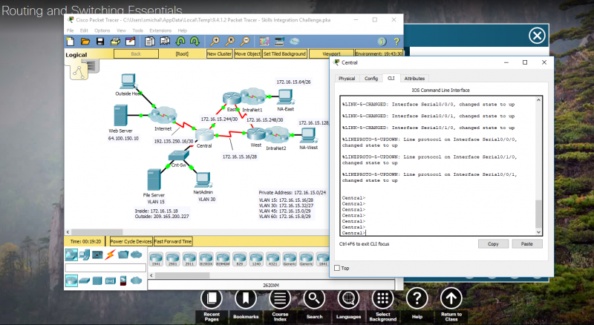Switch to the Config tab
This screenshot has width=594, height=325.
pyautogui.click(x=371, y=79)
